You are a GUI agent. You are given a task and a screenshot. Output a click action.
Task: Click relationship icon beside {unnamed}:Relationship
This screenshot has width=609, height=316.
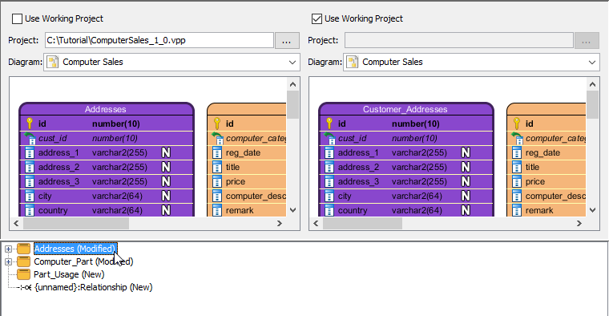[x=26, y=288]
